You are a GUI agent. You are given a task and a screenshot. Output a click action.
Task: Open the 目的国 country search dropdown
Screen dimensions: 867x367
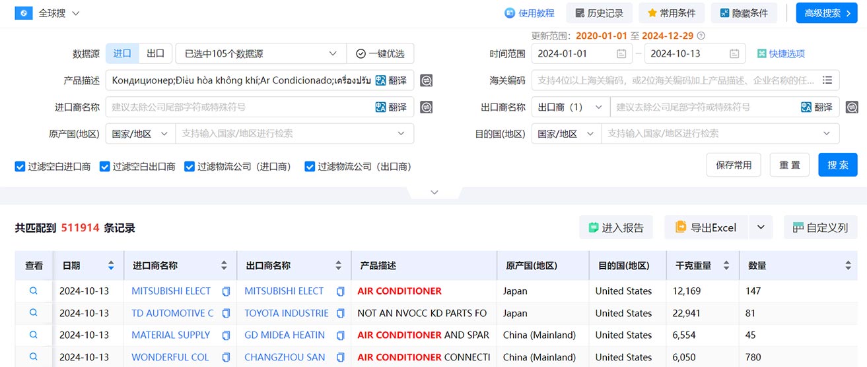[x=720, y=133]
